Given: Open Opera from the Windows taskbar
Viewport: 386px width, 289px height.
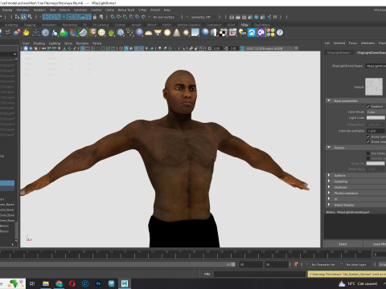Looking at the screenshot, I should [72, 283].
